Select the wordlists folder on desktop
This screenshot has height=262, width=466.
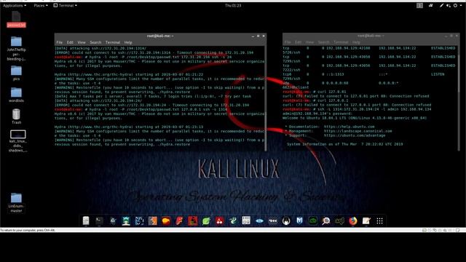(16, 95)
